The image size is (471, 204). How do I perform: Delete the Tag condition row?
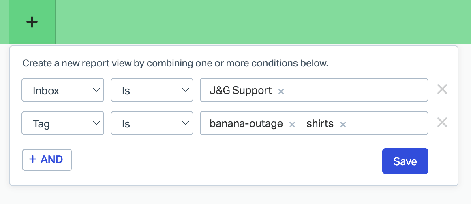(442, 122)
